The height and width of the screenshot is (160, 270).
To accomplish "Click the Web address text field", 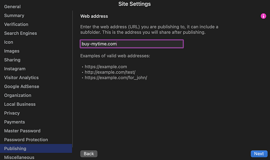I will pos(131,44).
